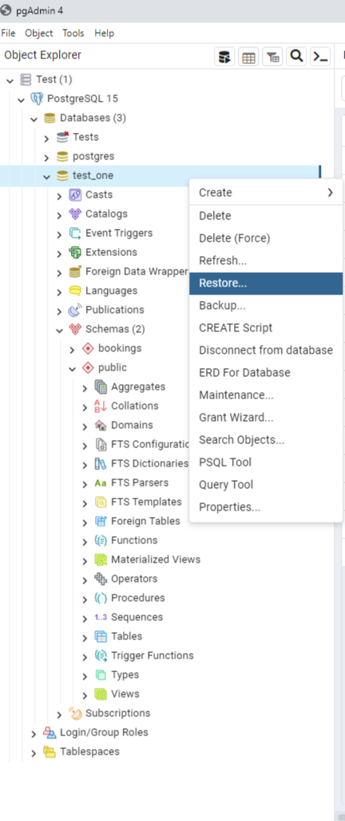This screenshot has width=345, height=821.
Task: Select the Views tree item
Action: pyautogui.click(x=125, y=694)
